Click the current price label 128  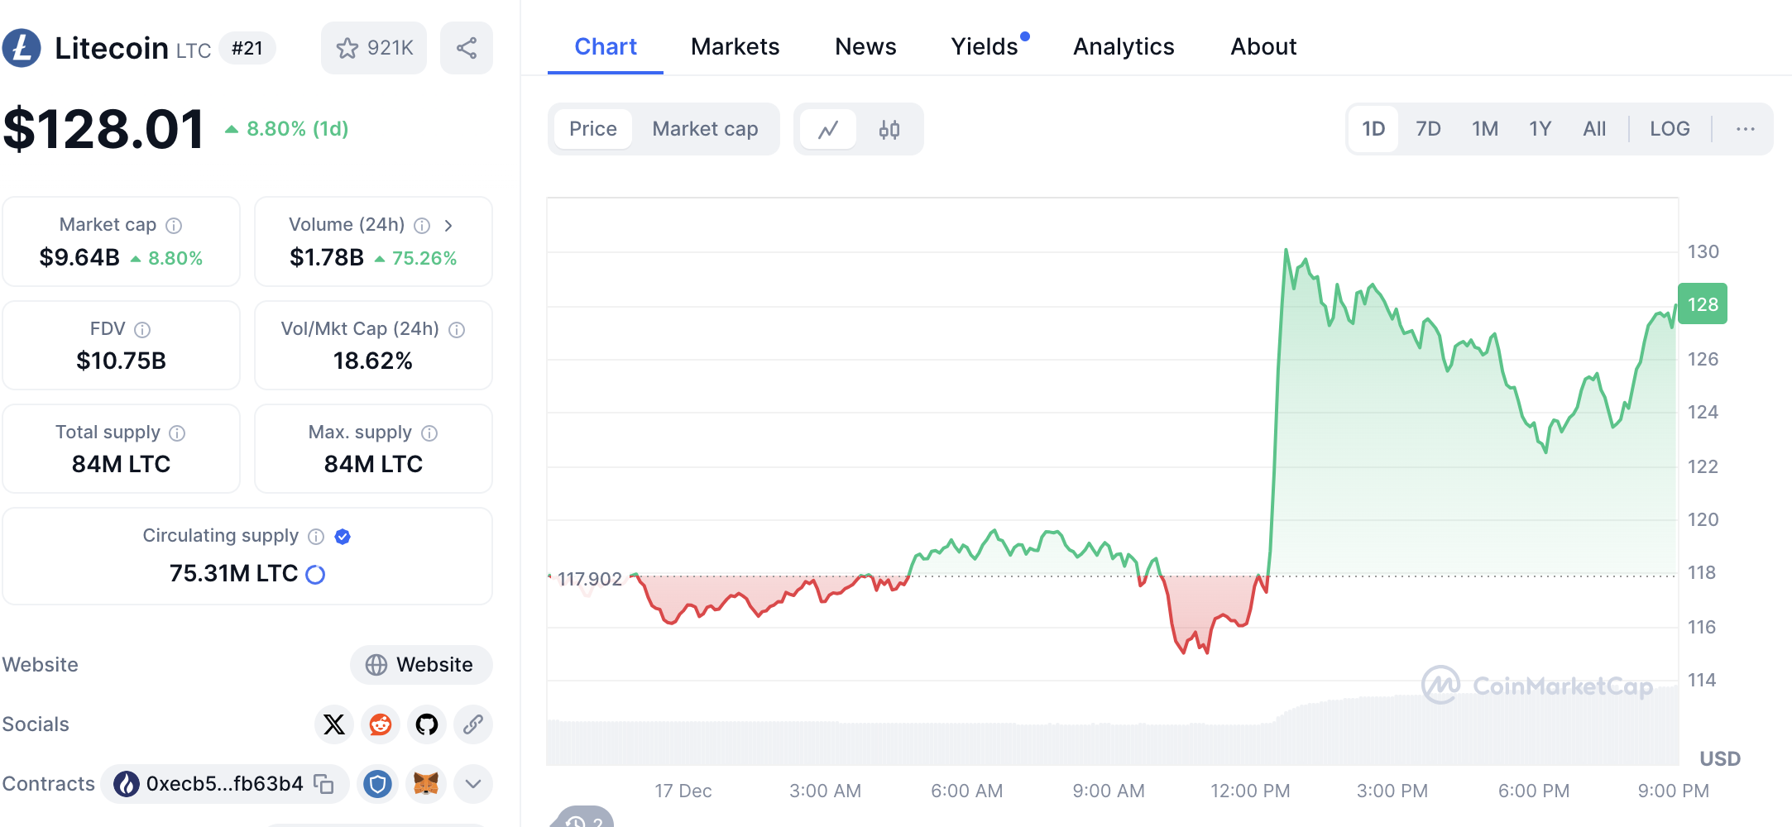coord(1703,304)
